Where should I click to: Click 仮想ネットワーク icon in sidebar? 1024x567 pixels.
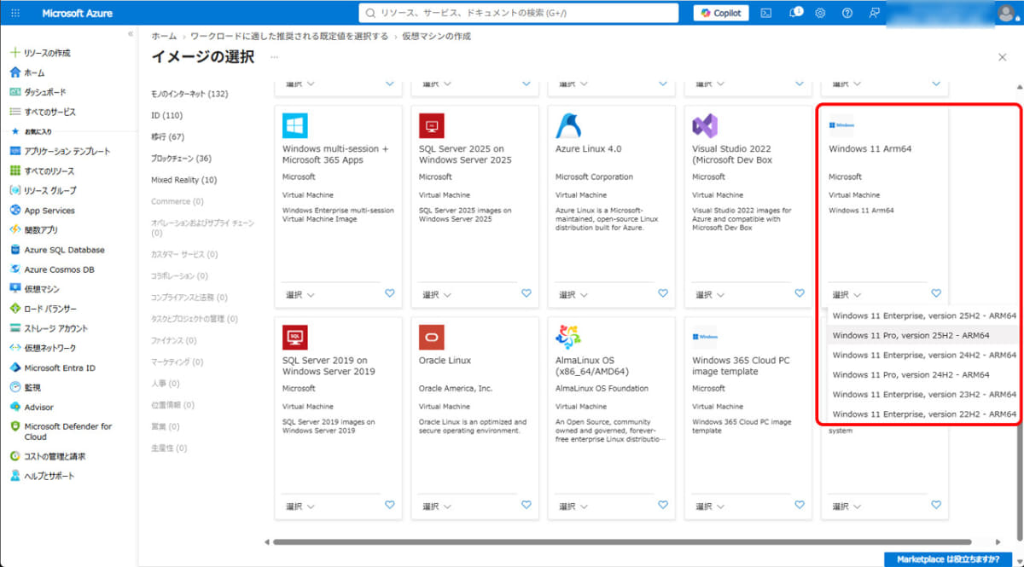click(15, 348)
